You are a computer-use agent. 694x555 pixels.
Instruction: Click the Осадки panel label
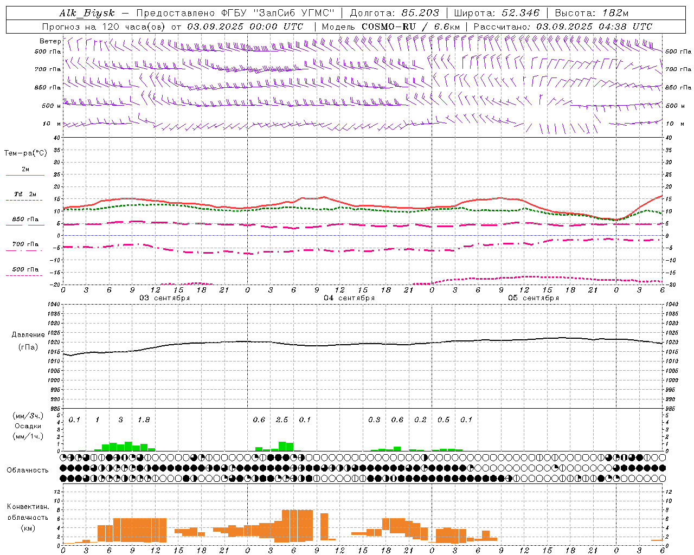pos(28,426)
